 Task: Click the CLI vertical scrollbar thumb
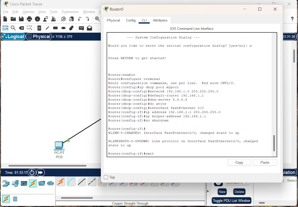pyautogui.click(x=274, y=143)
